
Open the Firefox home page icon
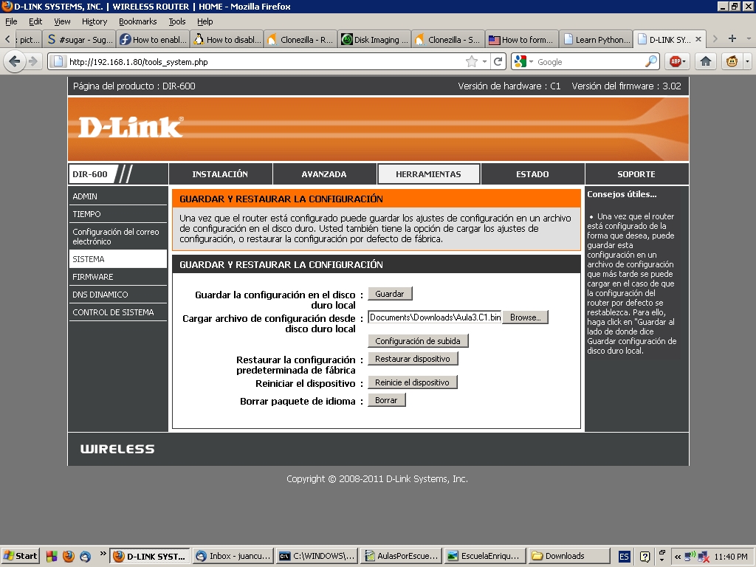(x=706, y=62)
